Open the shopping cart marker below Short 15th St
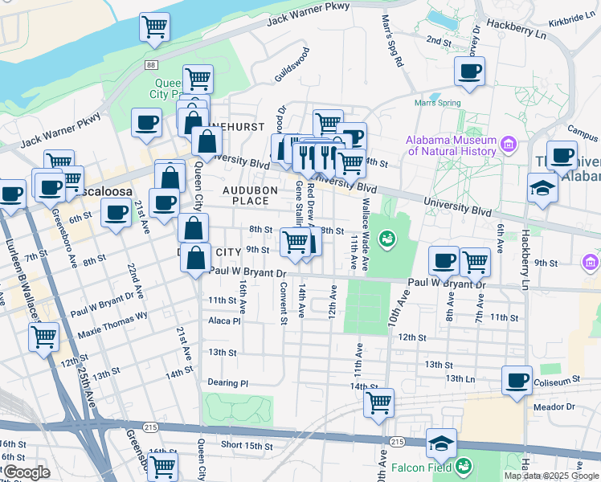Viewport: 601px width, 482px height. click(x=163, y=465)
